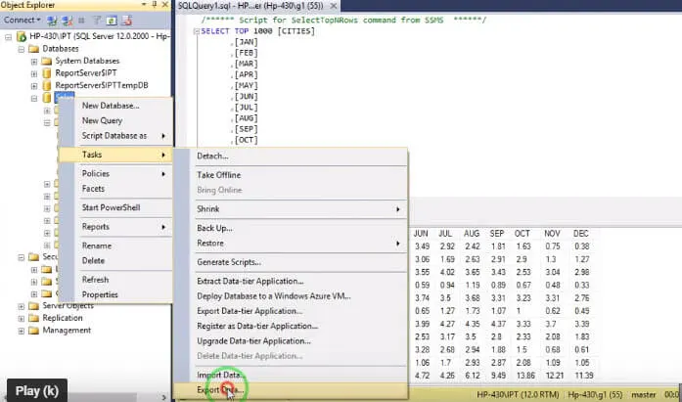Image resolution: width=682 pixels, height=402 pixels.
Task: Choose Detach... in Tasks submenu
Action: [291, 156]
